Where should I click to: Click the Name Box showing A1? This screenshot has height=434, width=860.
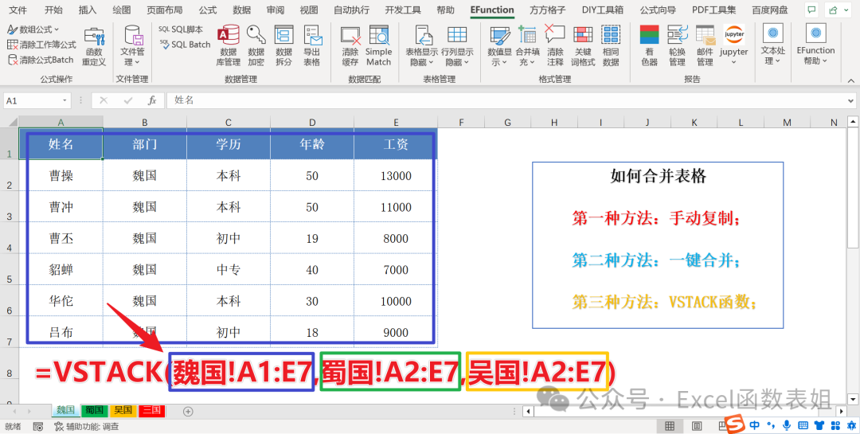coord(36,101)
